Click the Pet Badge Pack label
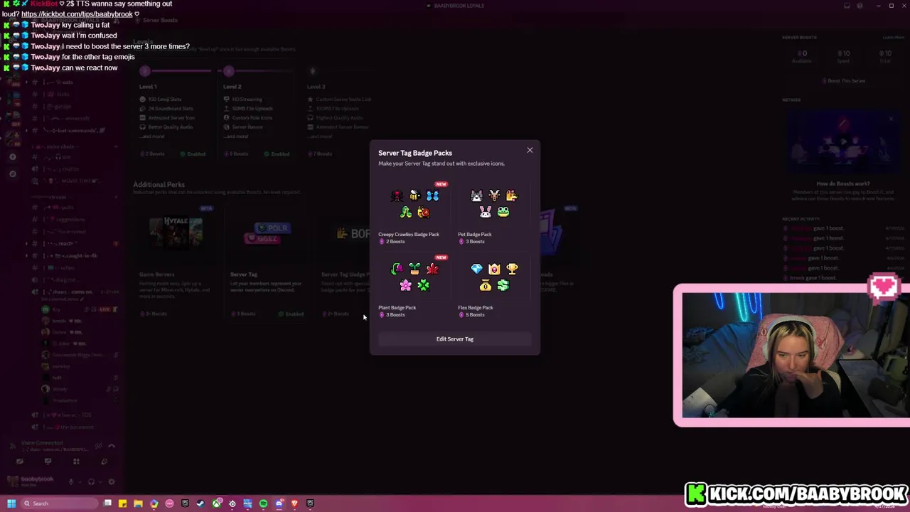Screen dimensions: 910x512 [475, 234]
